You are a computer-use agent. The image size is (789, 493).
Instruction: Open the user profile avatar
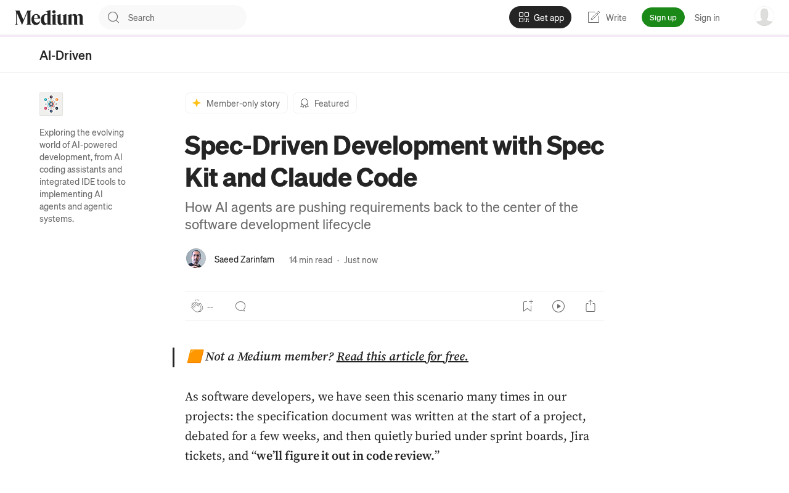764,17
